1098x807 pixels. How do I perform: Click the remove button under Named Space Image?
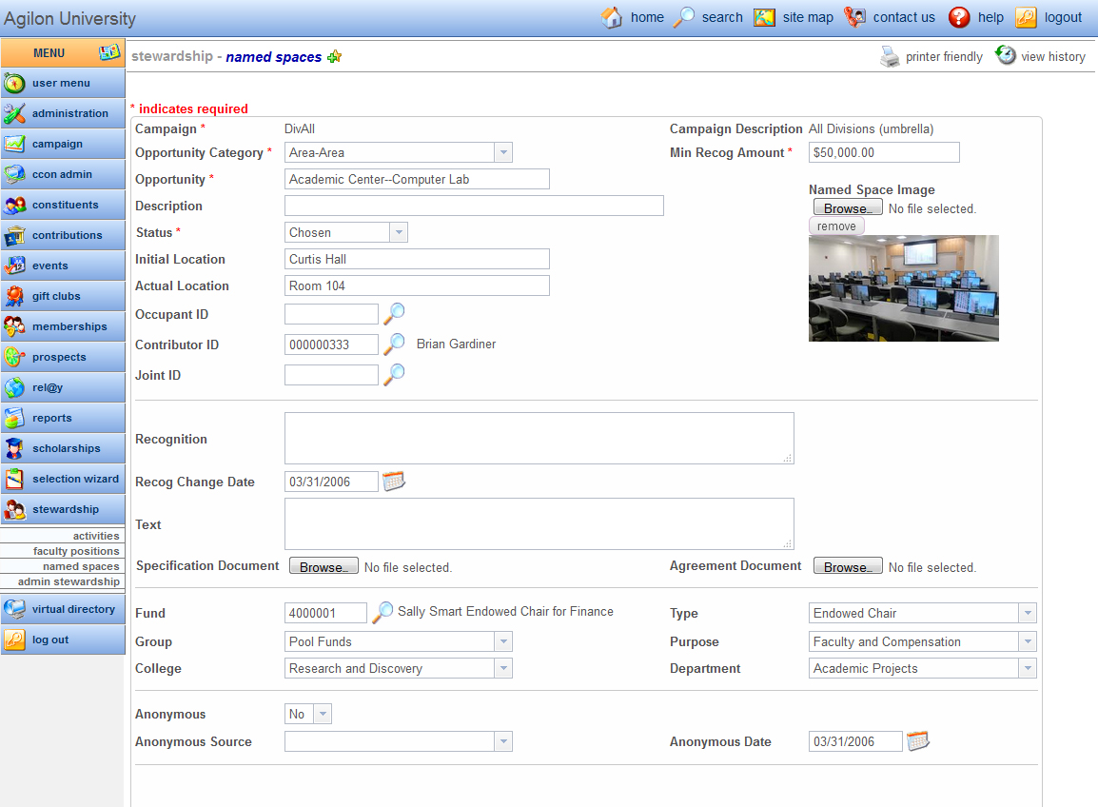(835, 226)
